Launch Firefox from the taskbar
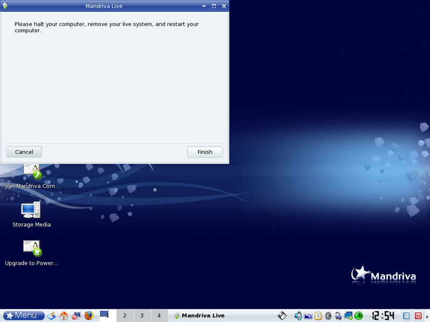Screen dimensions: 430x322 (x=89, y=316)
